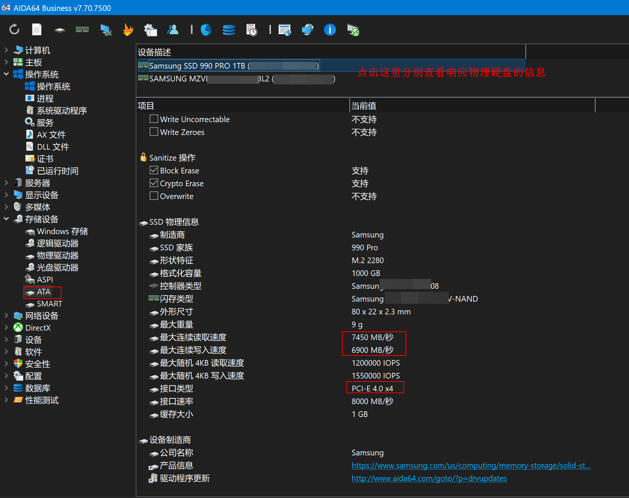
Task: Select DLL 文件 in the tree
Action: point(53,147)
